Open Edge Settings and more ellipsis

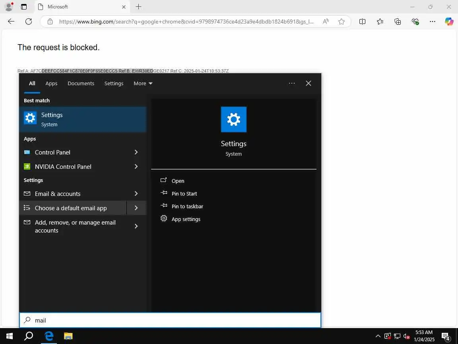coord(433,21)
